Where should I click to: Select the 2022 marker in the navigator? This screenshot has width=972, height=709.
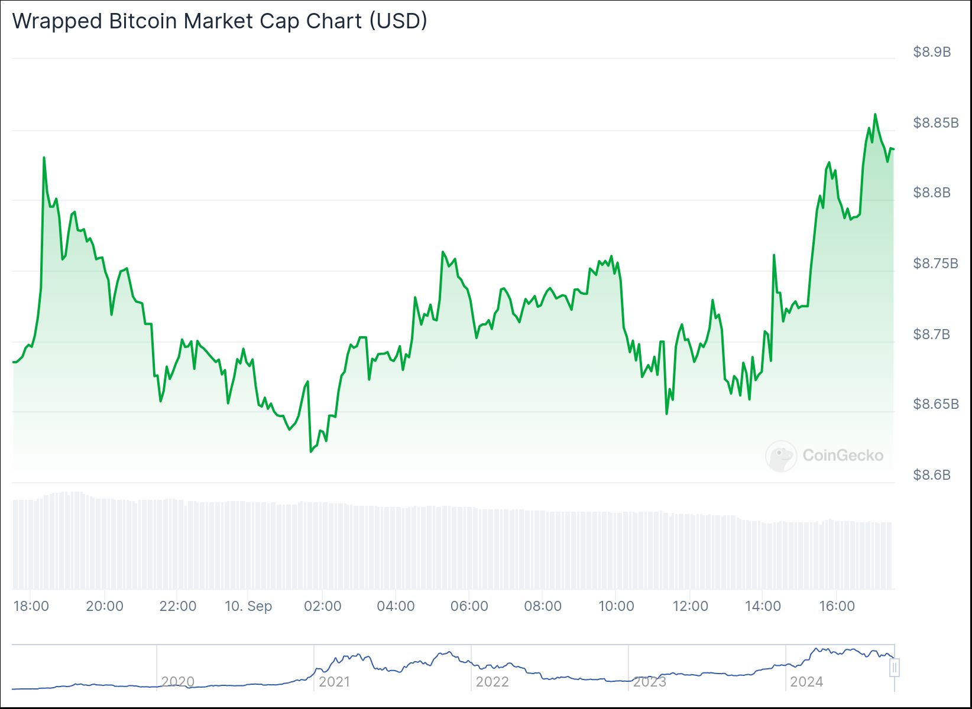(x=492, y=682)
